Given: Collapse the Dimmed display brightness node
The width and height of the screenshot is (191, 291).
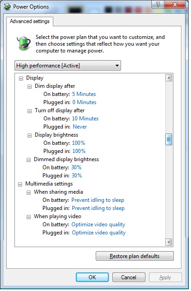Looking at the screenshot, I should click(29, 160).
